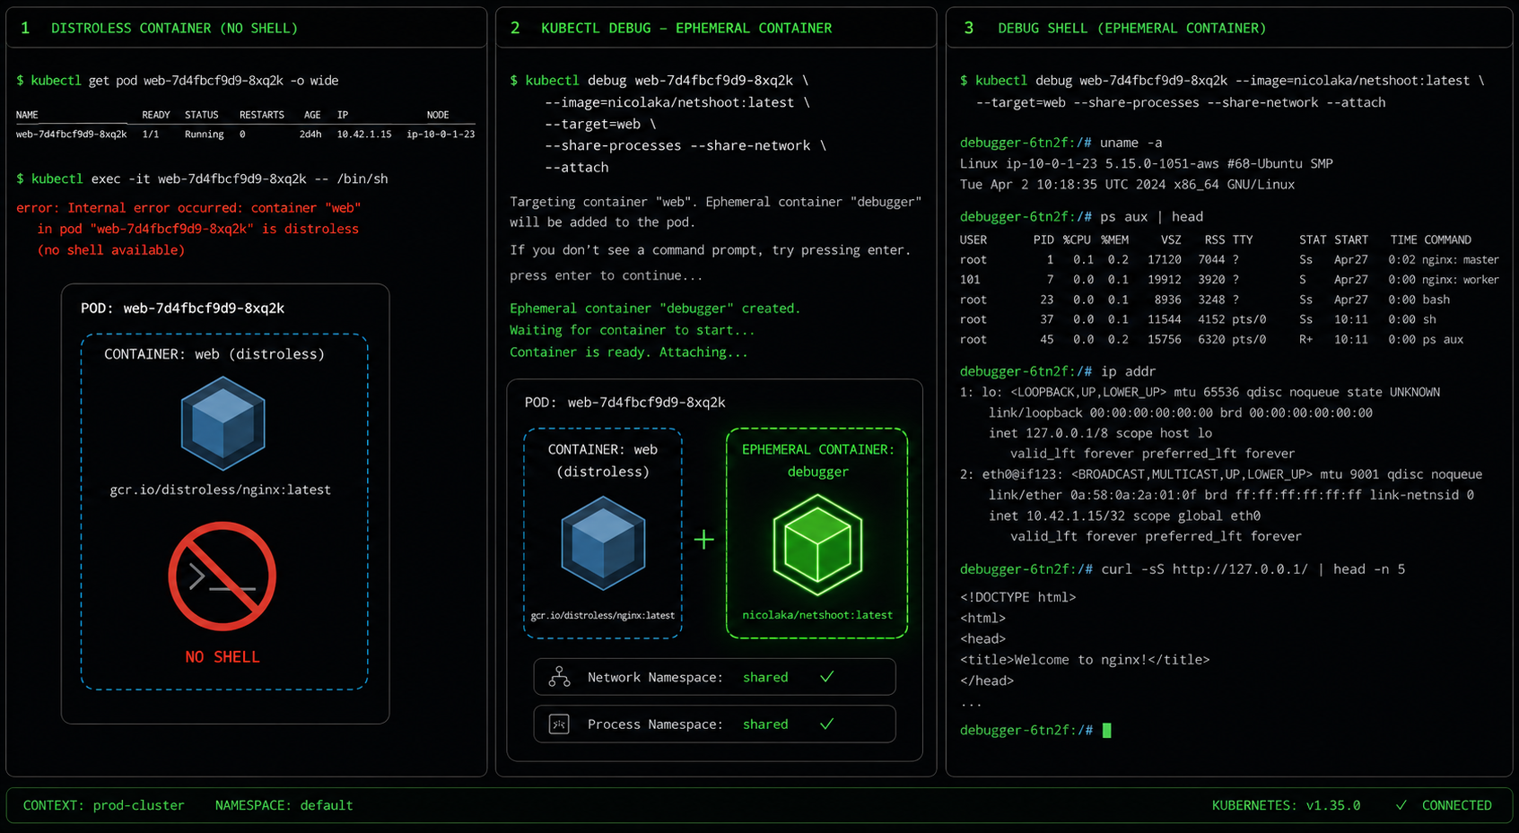Click the 'ps aux | head' command prompt line
The height and width of the screenshot is (833, 1519).
1081,217
